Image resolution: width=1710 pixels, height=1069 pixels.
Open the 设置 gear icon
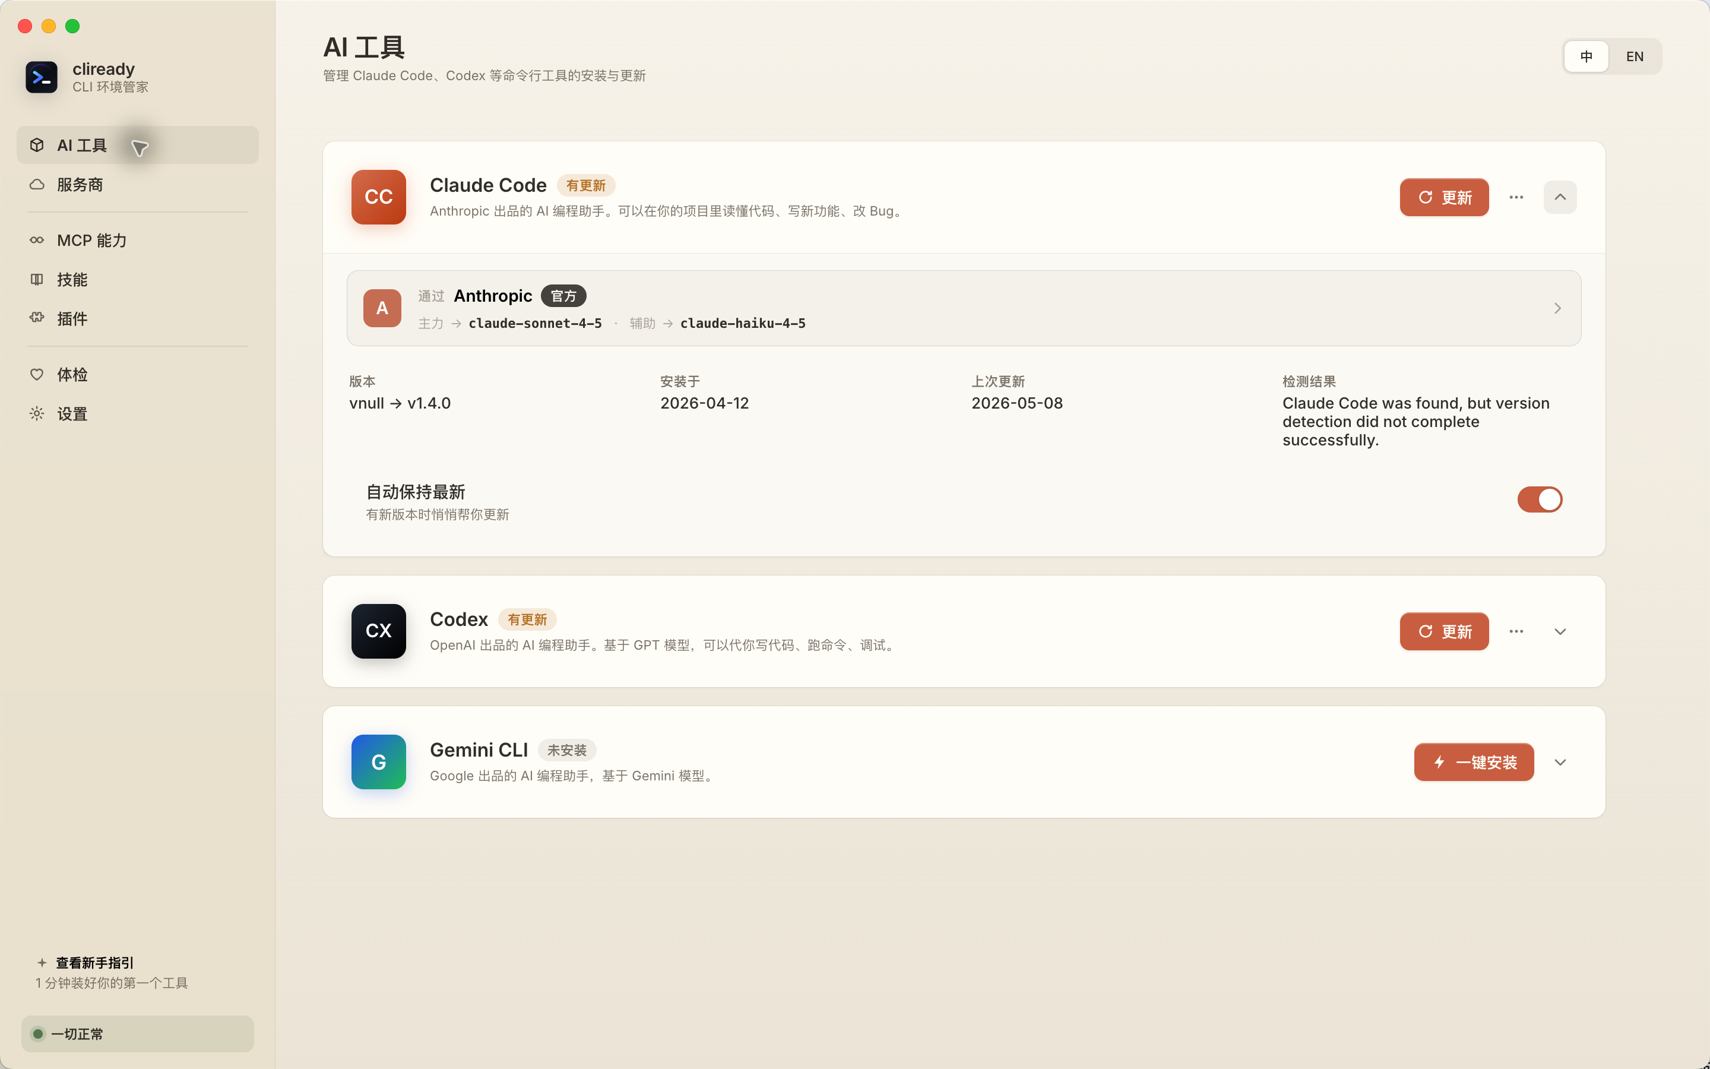pos(37,413)
